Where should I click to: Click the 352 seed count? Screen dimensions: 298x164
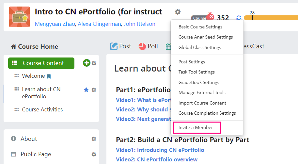point(223,18)
